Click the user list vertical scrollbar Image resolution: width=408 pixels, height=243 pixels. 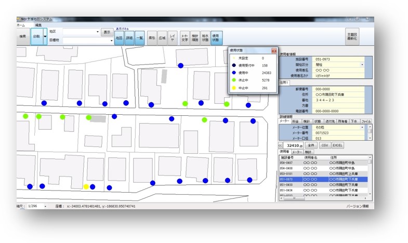click(370, 176)
